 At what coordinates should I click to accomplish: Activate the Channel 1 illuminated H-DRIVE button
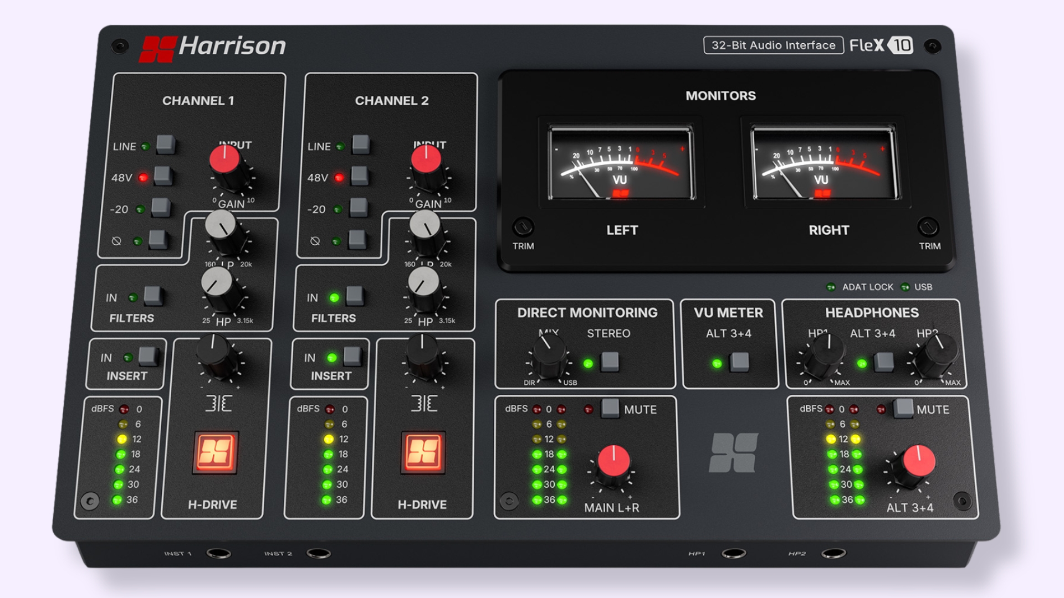click(x=215, y=452)
